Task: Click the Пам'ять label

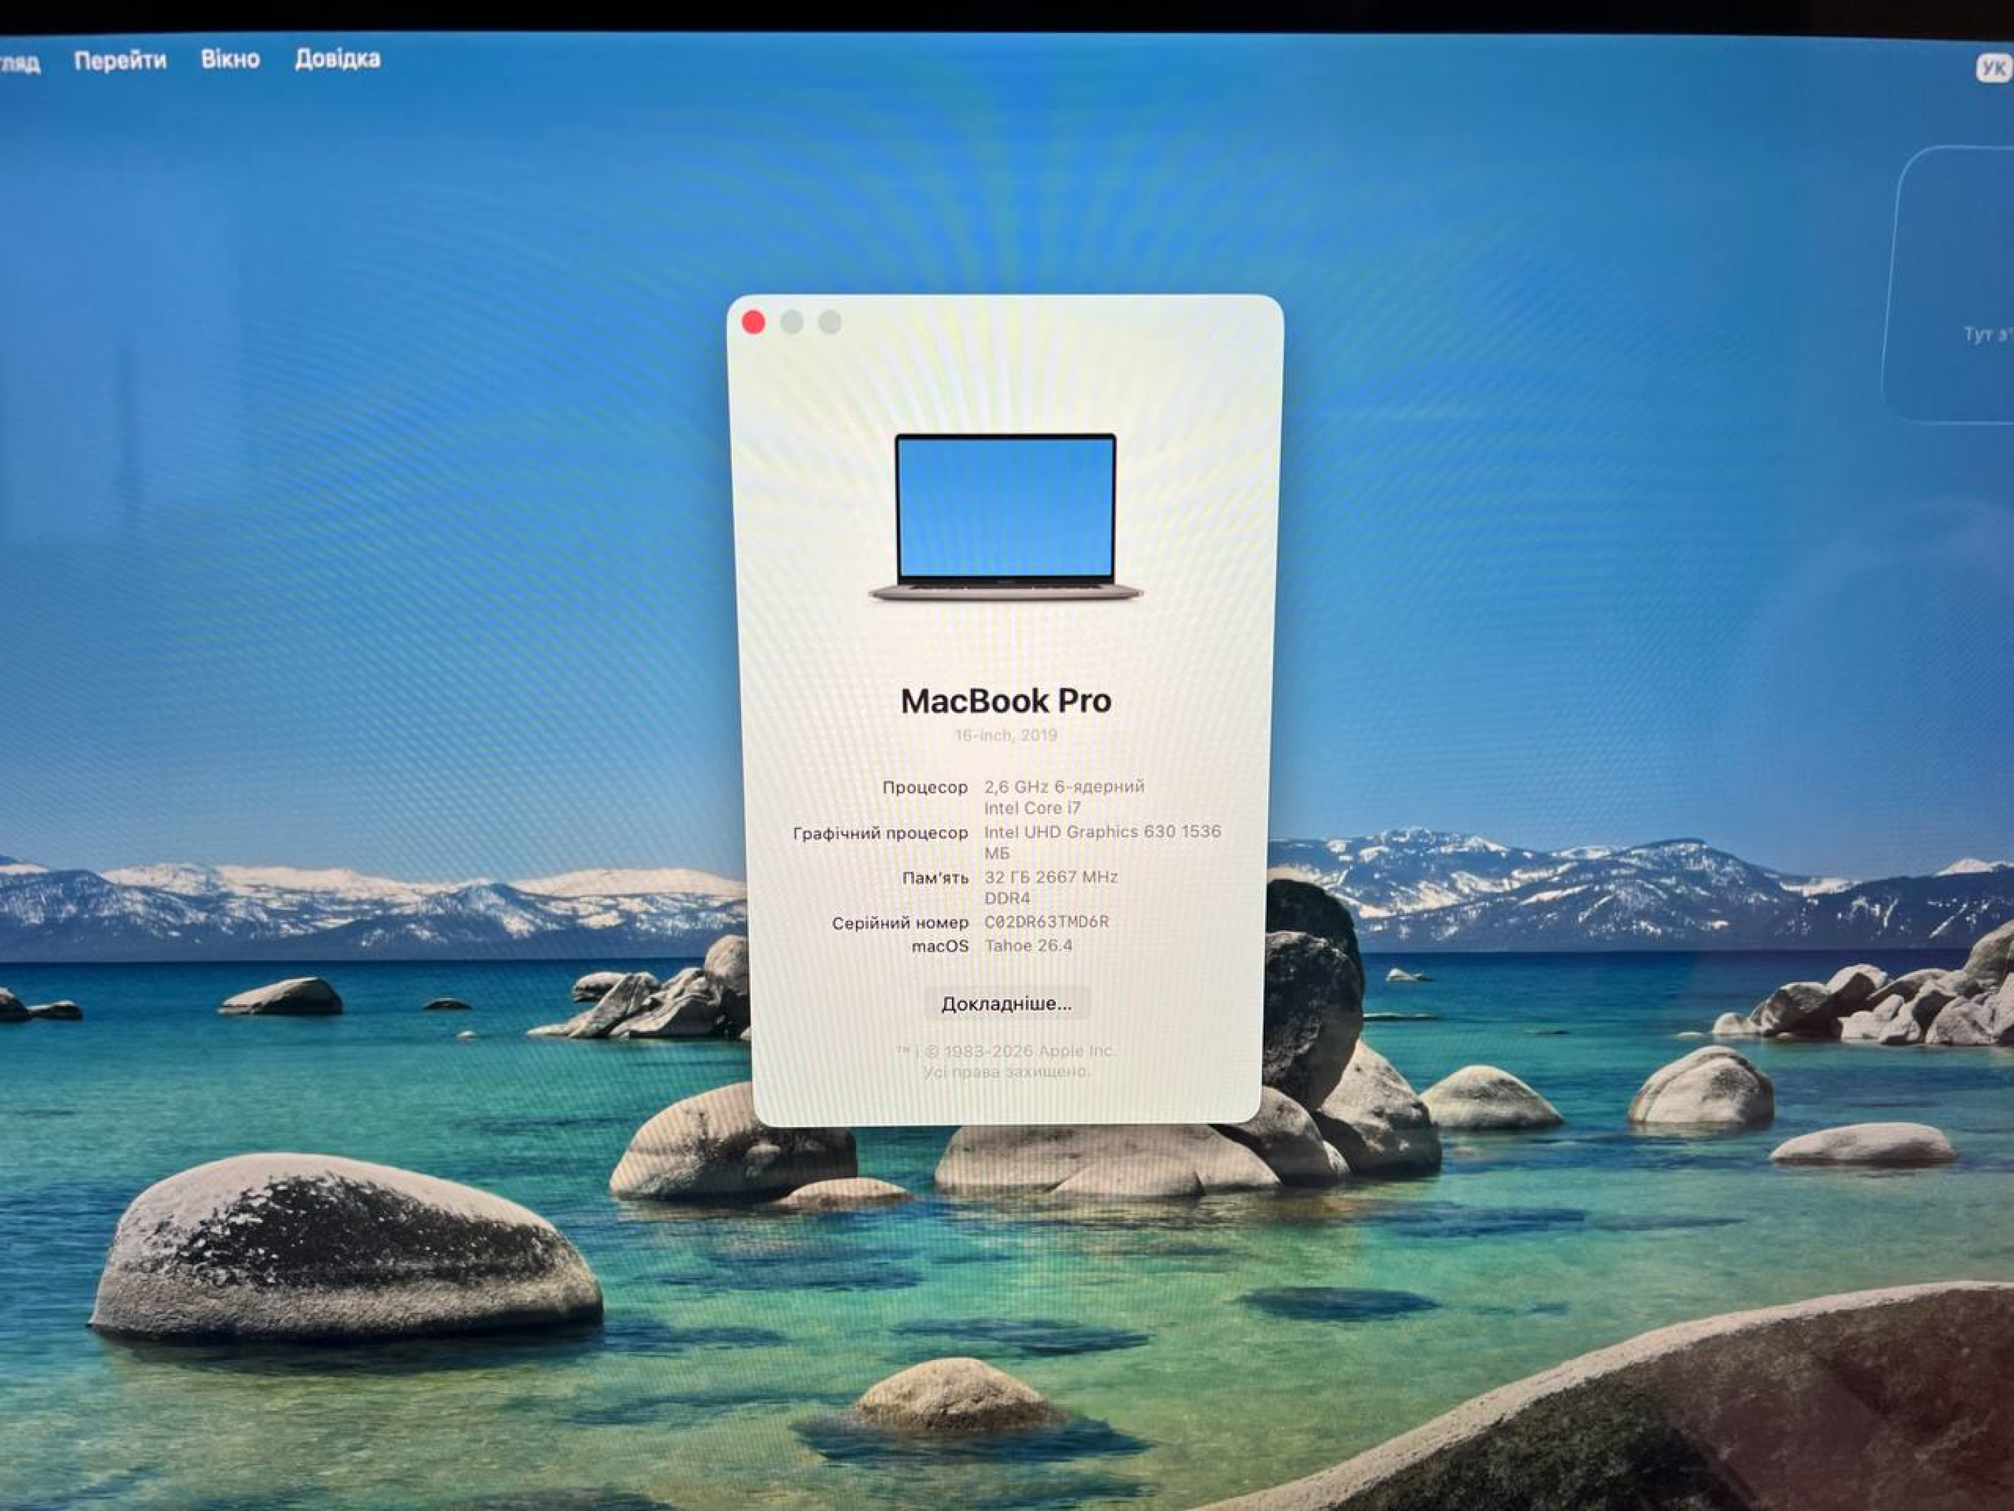Action: [x=935, y=878]
